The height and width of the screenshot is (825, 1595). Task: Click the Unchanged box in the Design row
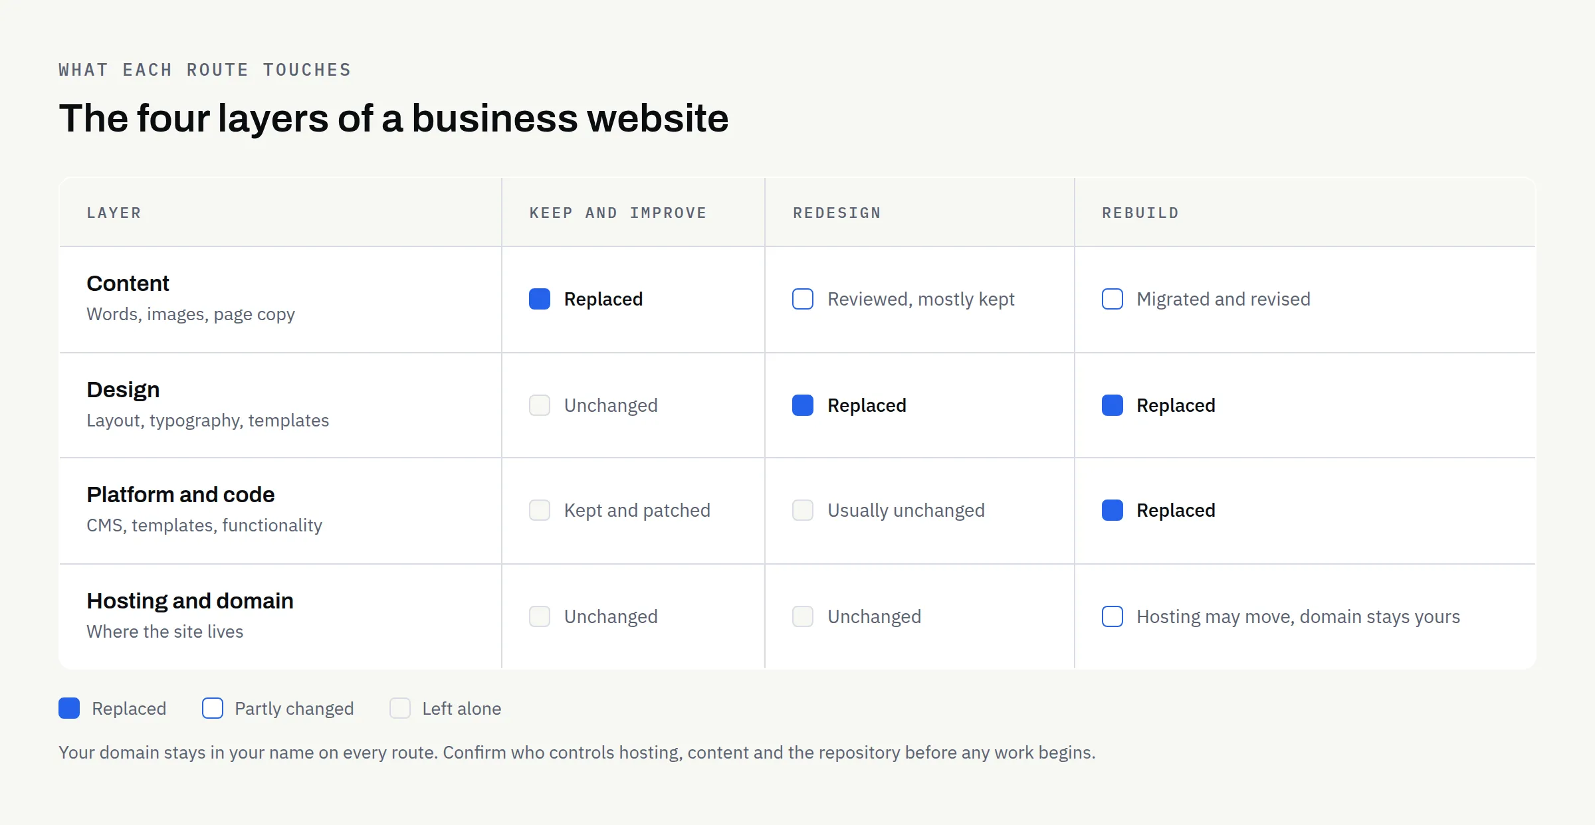(540, 405)
